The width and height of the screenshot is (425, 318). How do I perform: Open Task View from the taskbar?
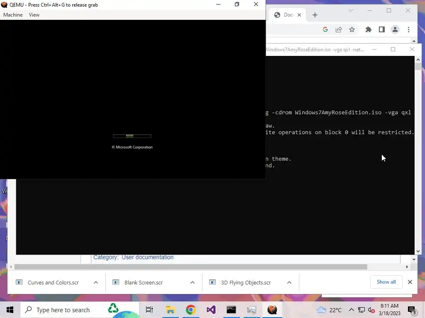click(x=149, y=310)
